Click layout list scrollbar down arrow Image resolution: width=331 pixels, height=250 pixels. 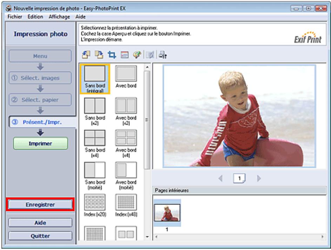click(x=147, y=237)
